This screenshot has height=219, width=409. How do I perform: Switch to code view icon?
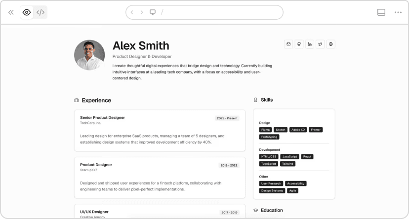41,12
